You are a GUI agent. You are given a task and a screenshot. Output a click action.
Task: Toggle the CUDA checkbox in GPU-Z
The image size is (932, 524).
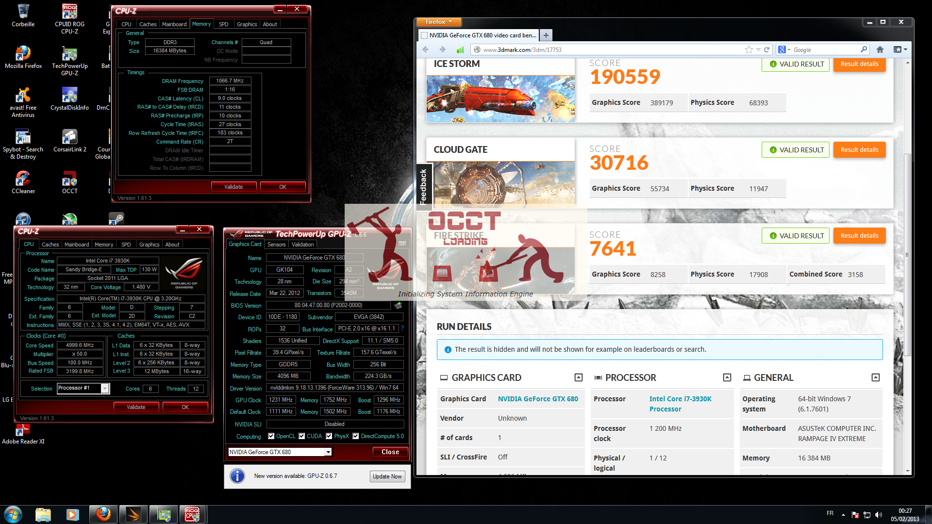(302, 436)
